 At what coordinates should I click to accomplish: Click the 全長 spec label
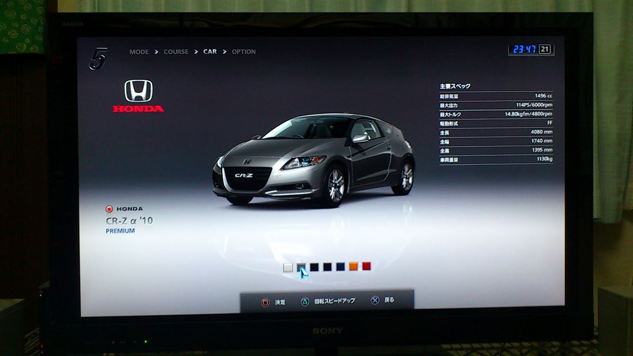pos(445,133)
